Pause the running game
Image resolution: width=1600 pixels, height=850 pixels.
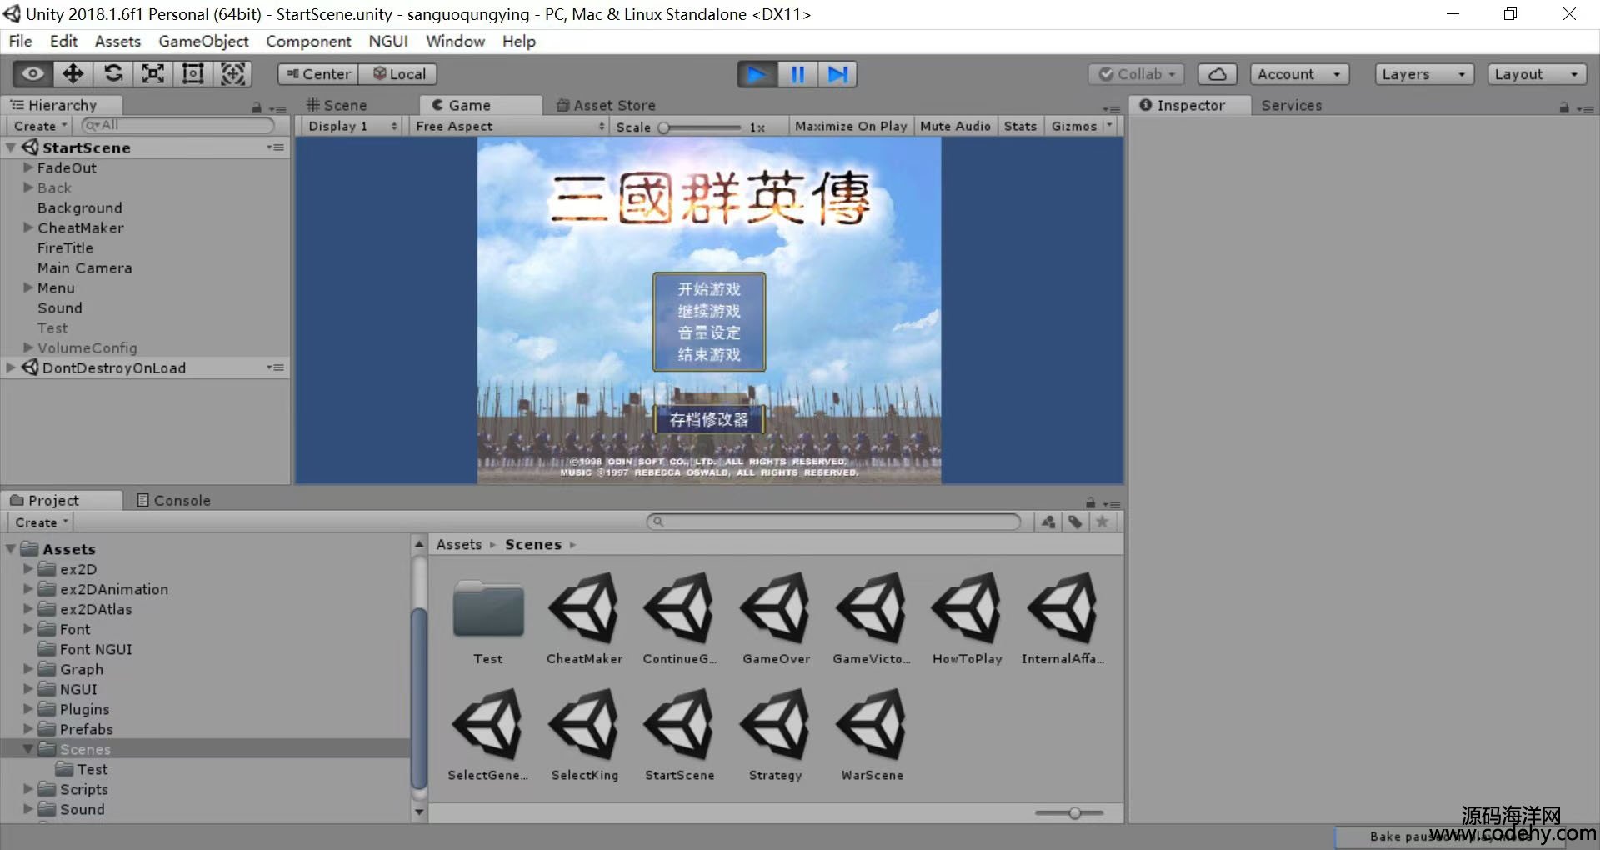pyautogui.click(x=797, y=74)
